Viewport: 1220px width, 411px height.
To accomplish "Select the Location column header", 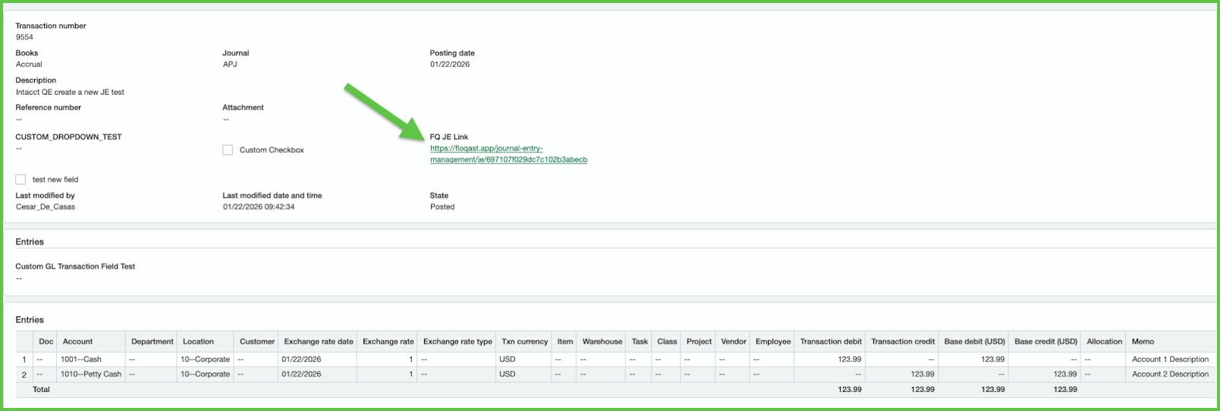I will pyautogui.click(x=198, y=341).
